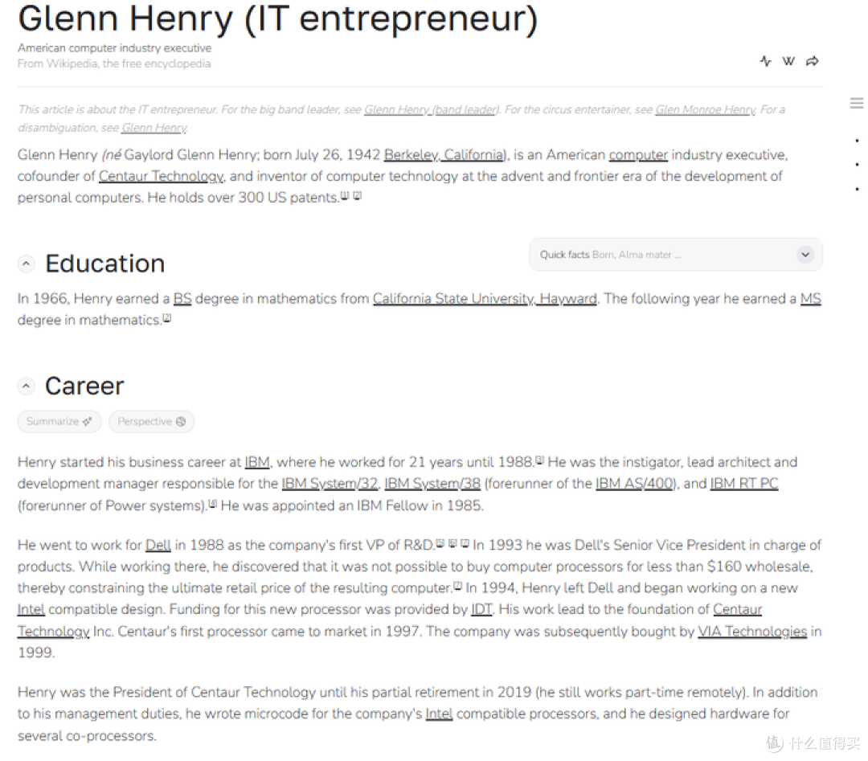This screenshot has height=761, width=868.
Task: Click the sparkle icon in the Summarize button
Action: pos(87,421)
